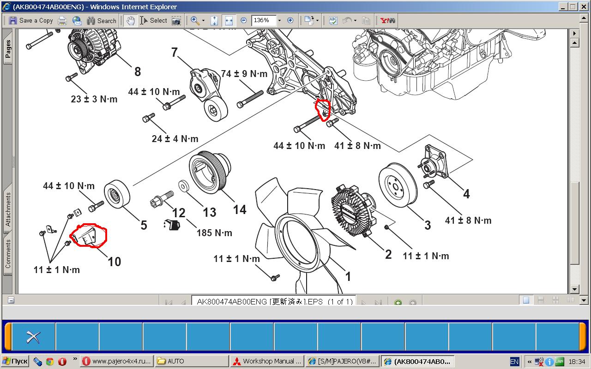
Task: Click the X button in blue bar
Action: point(33,337)
